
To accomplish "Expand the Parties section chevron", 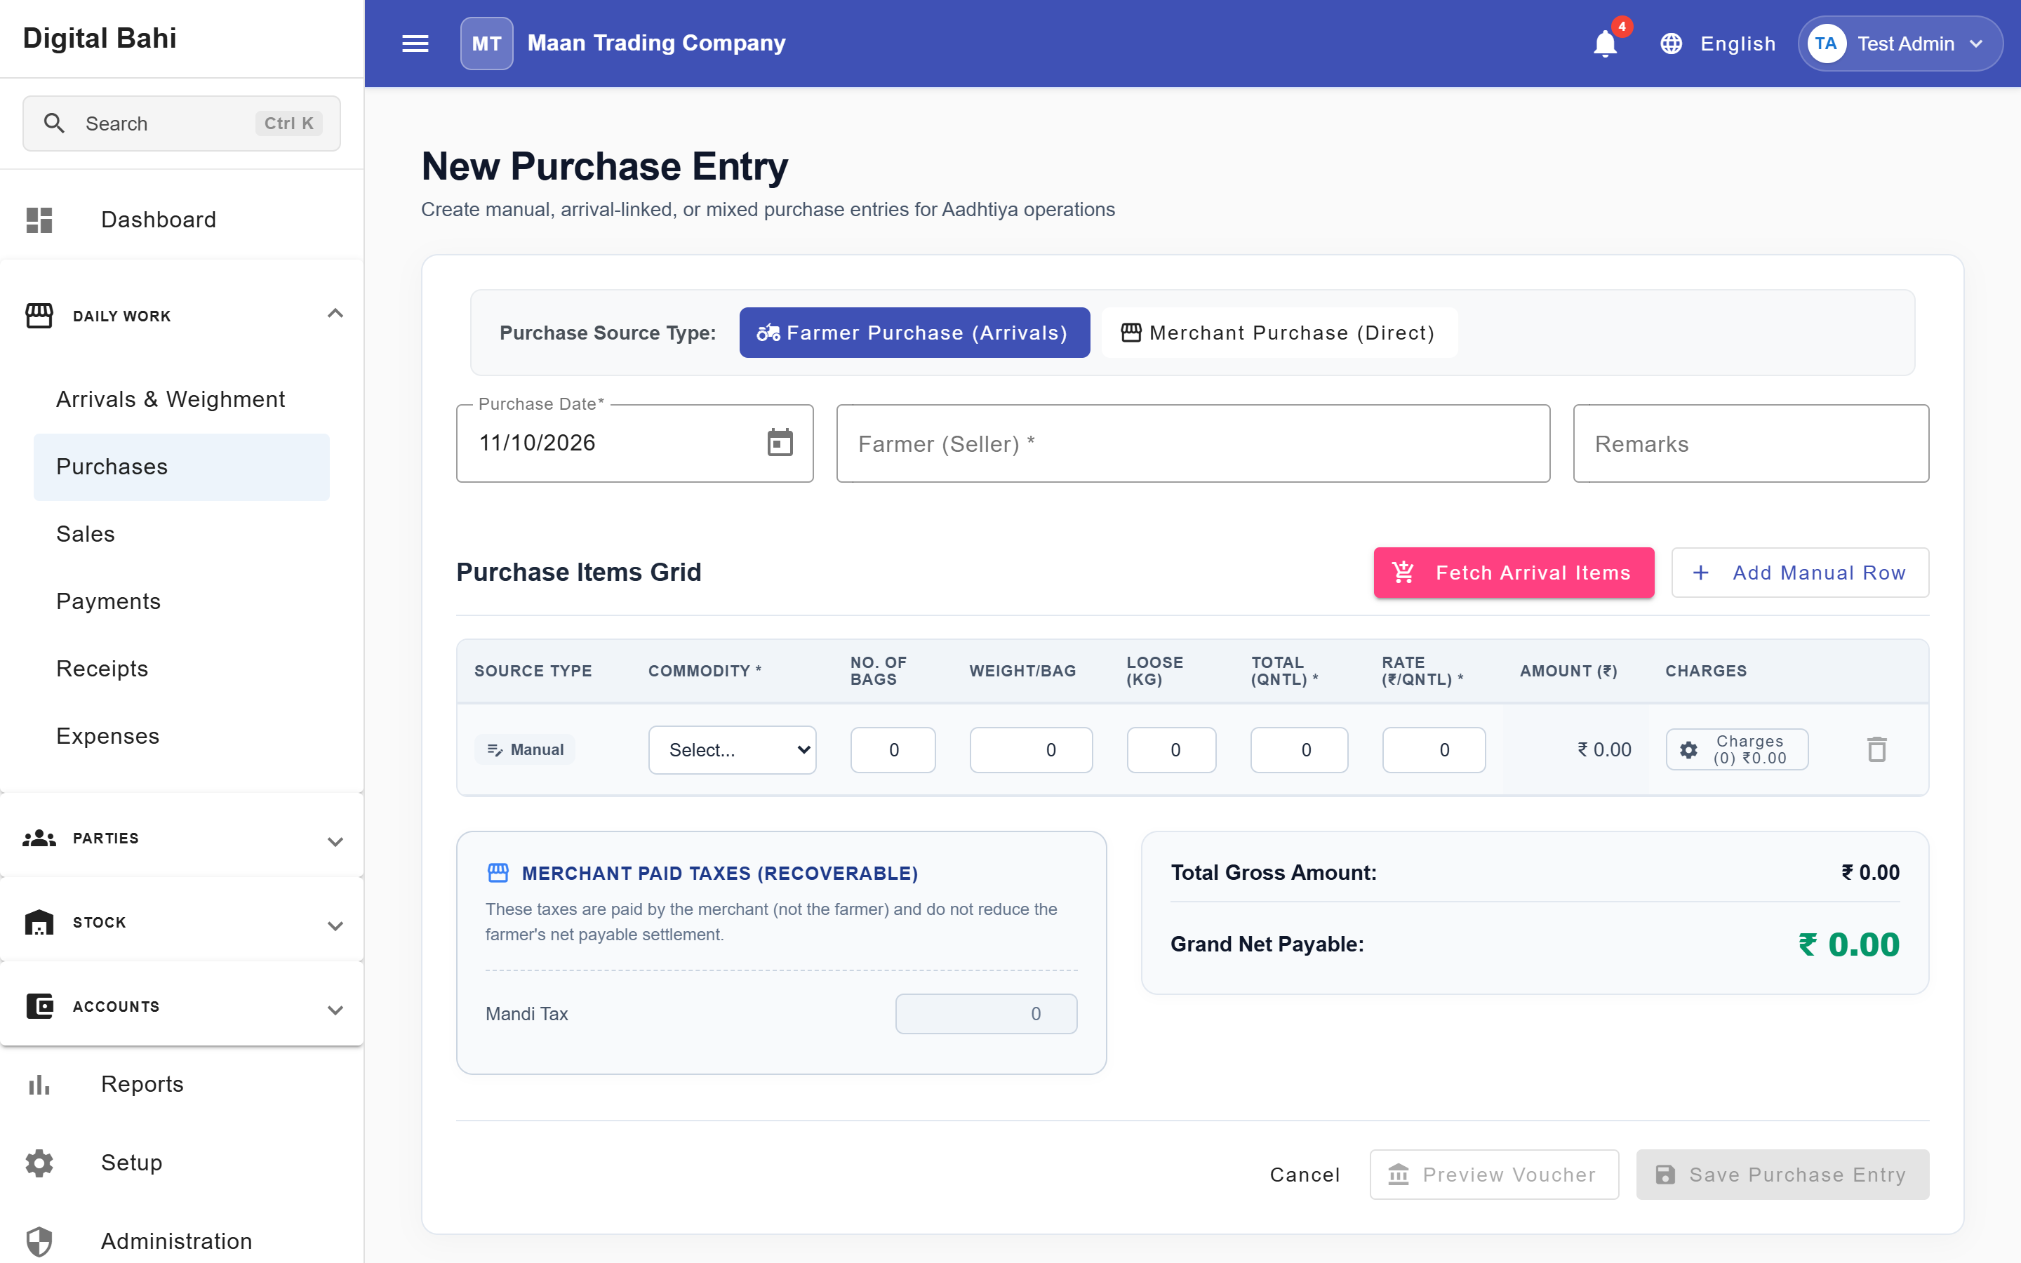I will tap(335, 841).
